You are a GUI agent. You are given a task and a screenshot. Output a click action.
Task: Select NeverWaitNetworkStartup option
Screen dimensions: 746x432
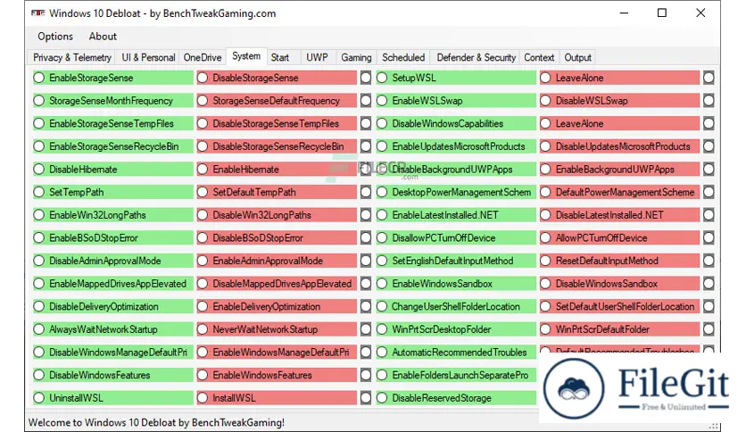click(277, 329)
